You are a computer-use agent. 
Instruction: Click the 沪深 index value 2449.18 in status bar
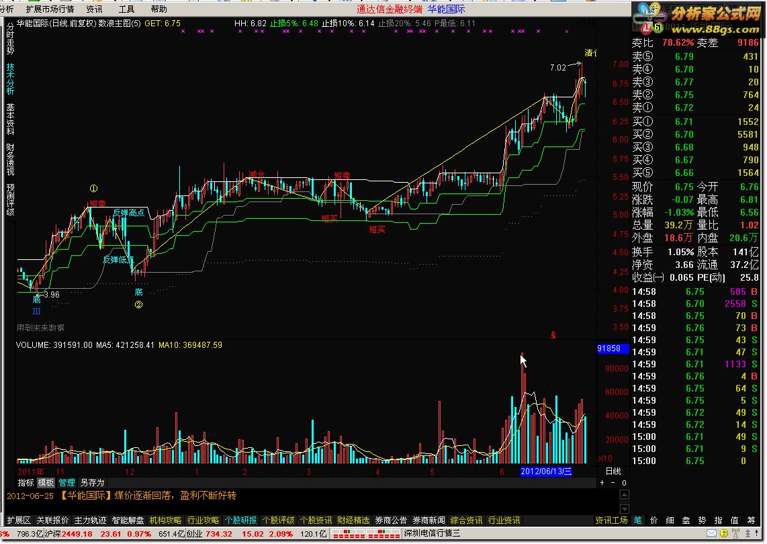(x=77, y=534)
